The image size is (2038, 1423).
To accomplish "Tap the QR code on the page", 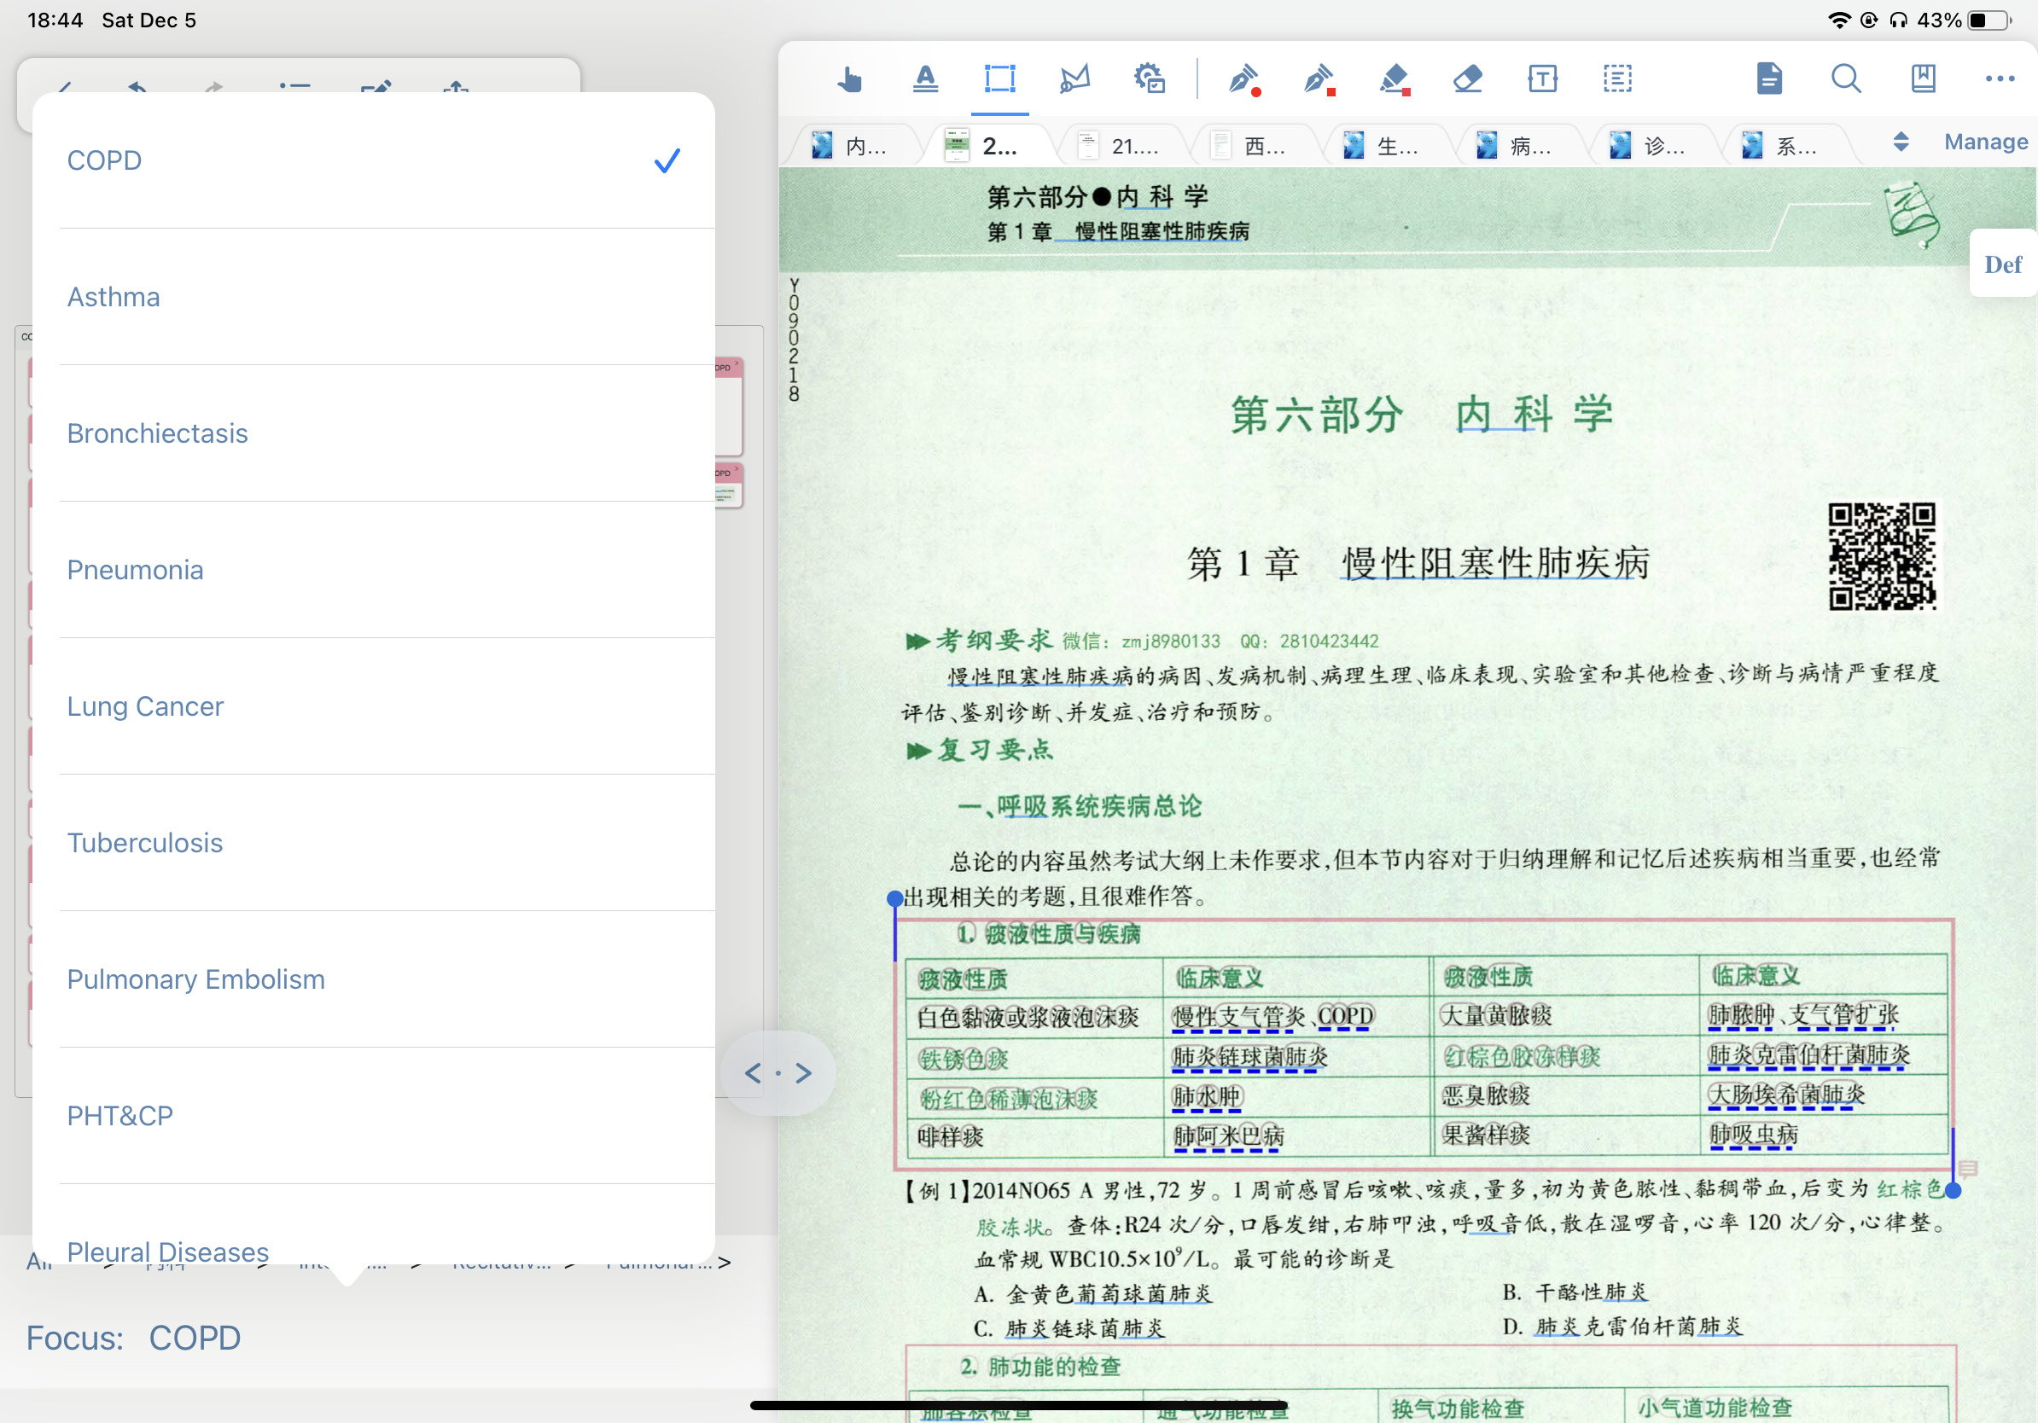I will (1881, 556).
